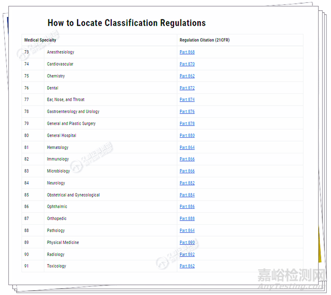Viewport: 331px width, 295px height.
Task: Click the Chemistry specialty text
Action: (x=56, y=76)
